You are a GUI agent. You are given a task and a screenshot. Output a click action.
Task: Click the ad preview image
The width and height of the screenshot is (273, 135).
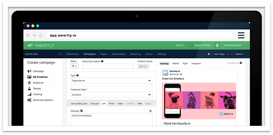(x=199, y=101)
